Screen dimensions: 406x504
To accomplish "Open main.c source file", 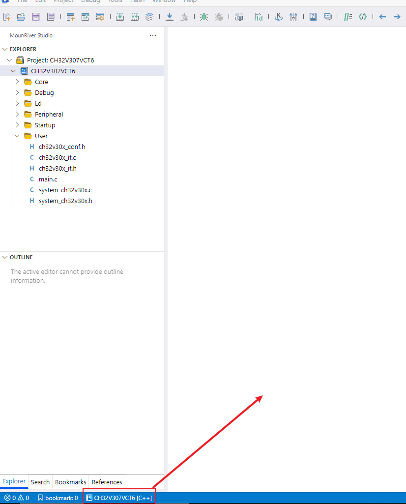I will click(48, 179).
